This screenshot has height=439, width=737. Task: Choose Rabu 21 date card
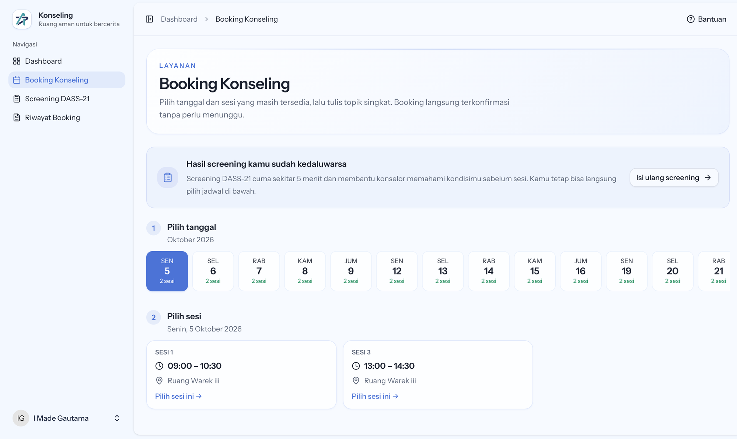pyautogui.click(x=714, y=271)
